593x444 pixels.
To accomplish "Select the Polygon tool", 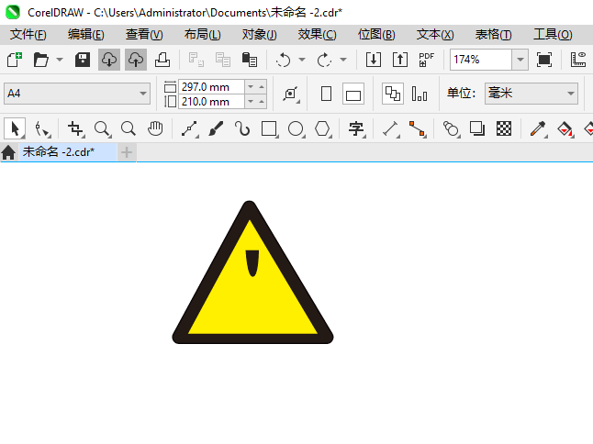I will pyautogui.click(x=322, y=128).
